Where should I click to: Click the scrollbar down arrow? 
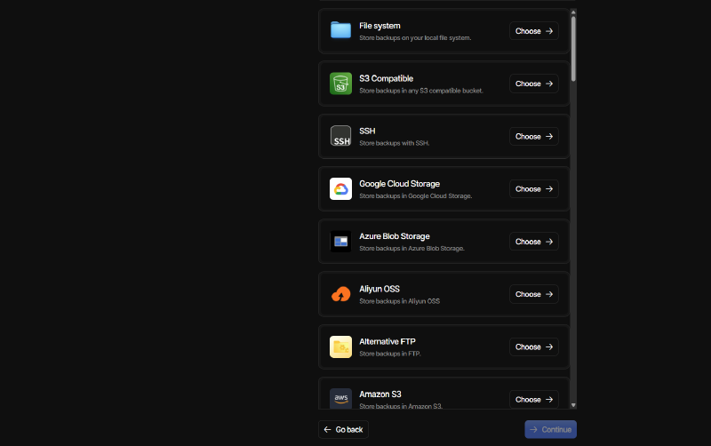pos(573,405)
